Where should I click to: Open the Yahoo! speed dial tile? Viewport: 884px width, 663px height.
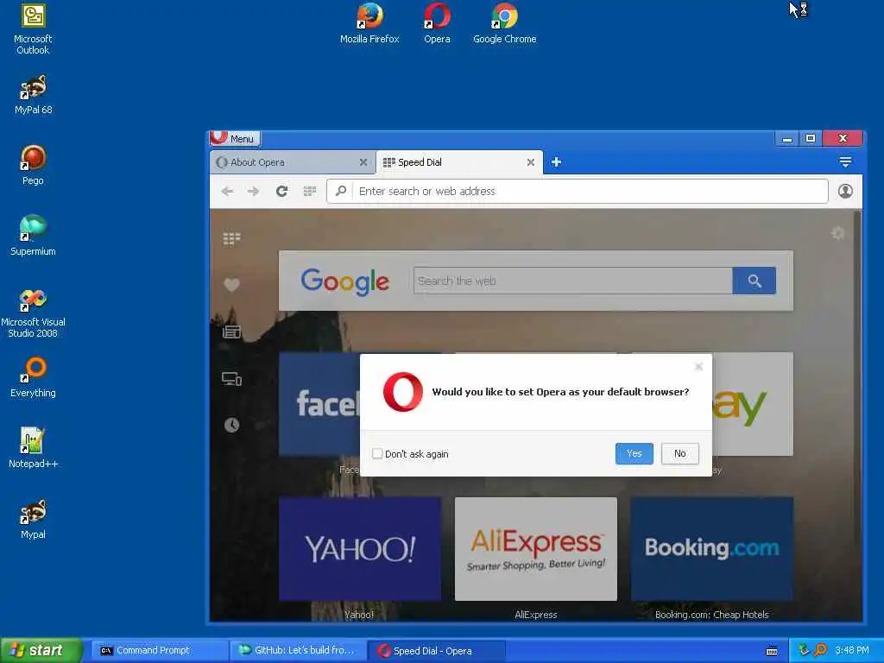[360, 549]
